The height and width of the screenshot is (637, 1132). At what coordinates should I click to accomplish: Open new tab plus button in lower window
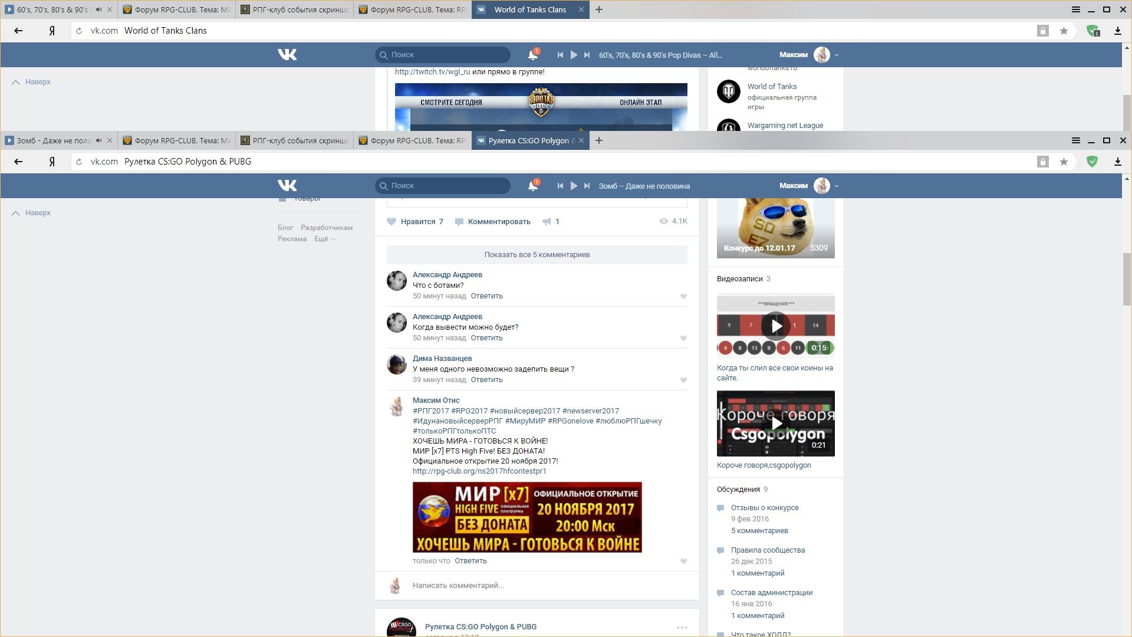599,140
